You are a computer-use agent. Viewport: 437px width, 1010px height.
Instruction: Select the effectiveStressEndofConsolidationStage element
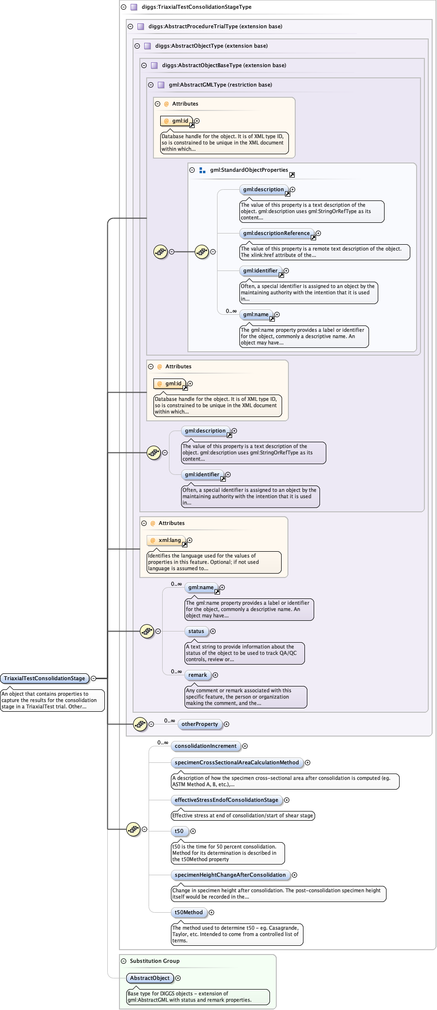click(226, 800)
